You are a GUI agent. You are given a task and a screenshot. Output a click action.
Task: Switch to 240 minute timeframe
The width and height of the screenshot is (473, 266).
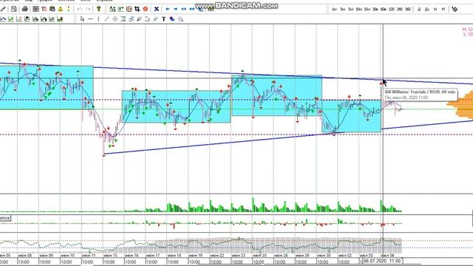tap(399, 10)
